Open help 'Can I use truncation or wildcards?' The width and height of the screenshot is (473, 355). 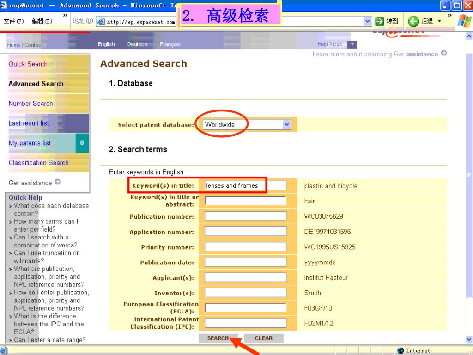46,257
